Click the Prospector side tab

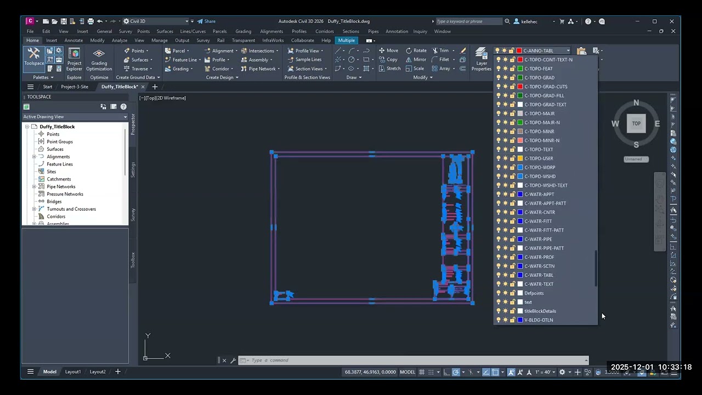133,125
